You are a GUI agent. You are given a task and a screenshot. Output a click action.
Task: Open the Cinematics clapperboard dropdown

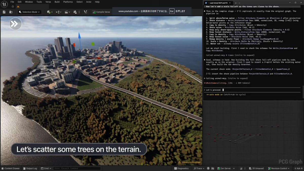click(67, 12)
